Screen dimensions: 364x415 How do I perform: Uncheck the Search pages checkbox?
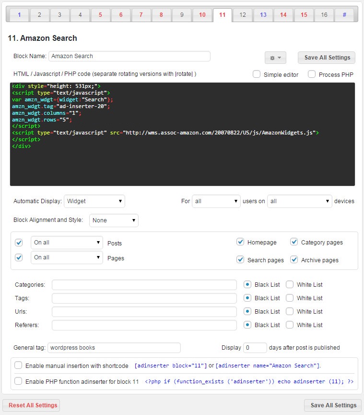click(x=240, y=259)
